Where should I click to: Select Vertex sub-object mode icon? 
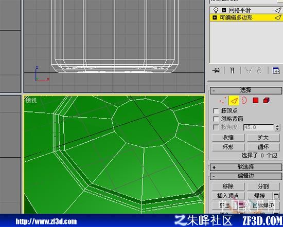coord(223,101)
